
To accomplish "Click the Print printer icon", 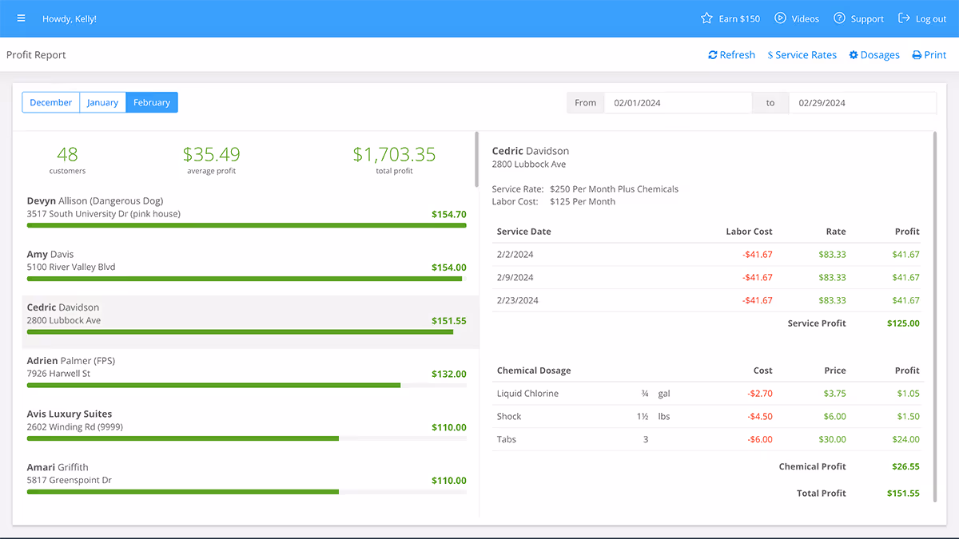I will (x=917, y=55).
